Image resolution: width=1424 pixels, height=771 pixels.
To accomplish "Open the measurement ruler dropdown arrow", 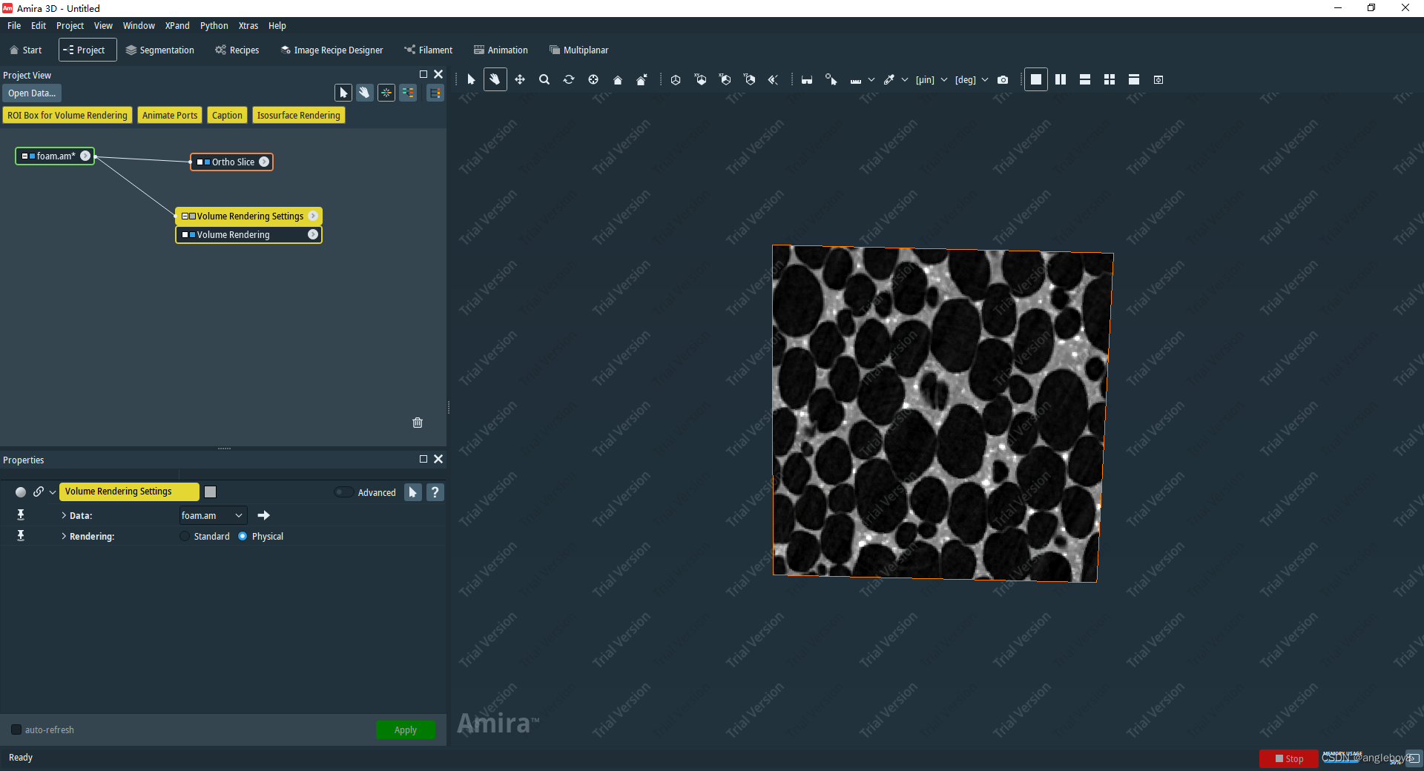I will click(871, 80).
